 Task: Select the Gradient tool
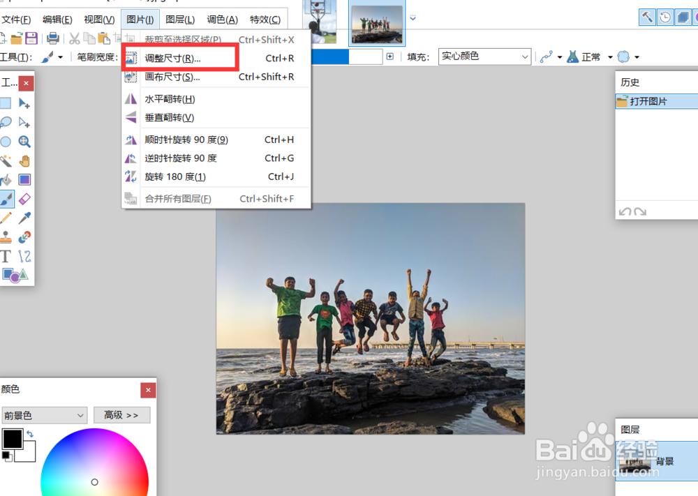tap(24, 180)
